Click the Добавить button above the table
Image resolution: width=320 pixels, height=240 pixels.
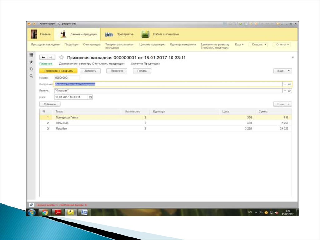click(x=50, y=104)
